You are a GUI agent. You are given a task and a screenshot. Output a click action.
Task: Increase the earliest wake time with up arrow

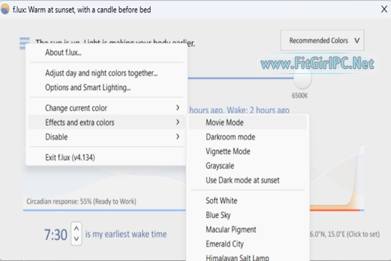tap(77, 229)
